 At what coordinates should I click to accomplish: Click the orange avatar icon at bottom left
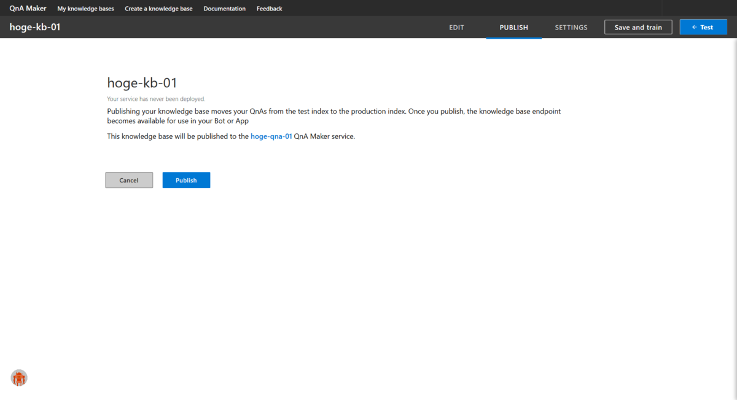[x=19, y=378]
